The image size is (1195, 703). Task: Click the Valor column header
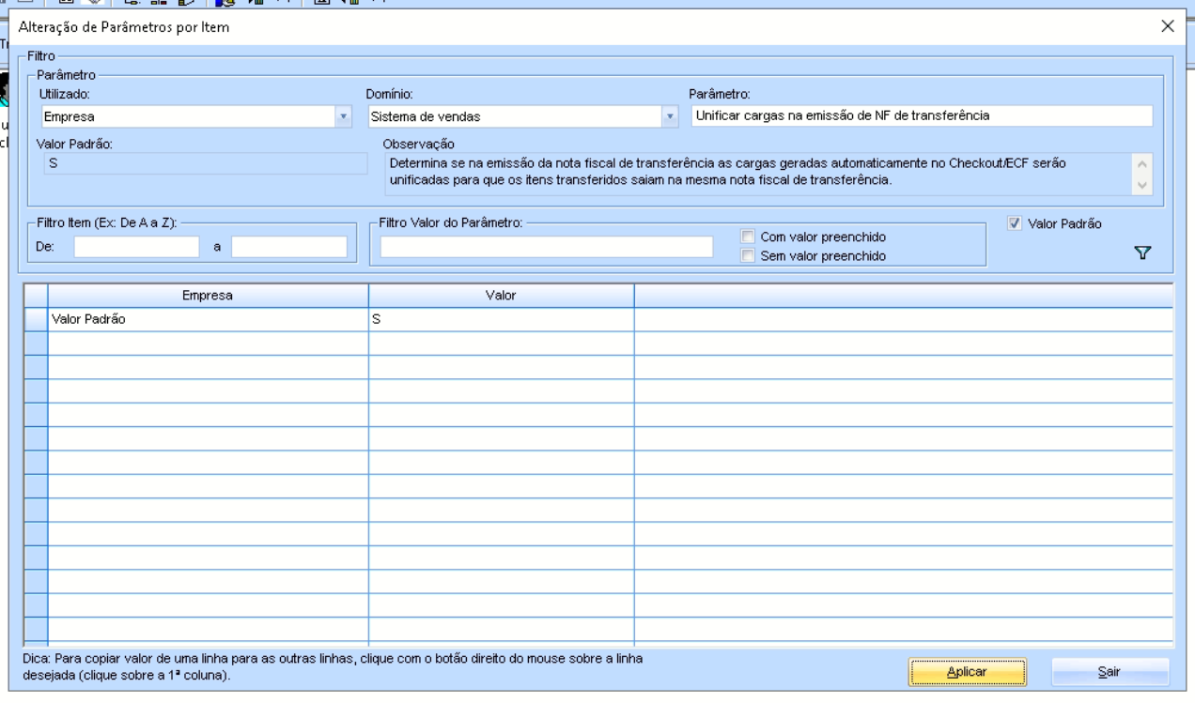[x=501, y=295]
